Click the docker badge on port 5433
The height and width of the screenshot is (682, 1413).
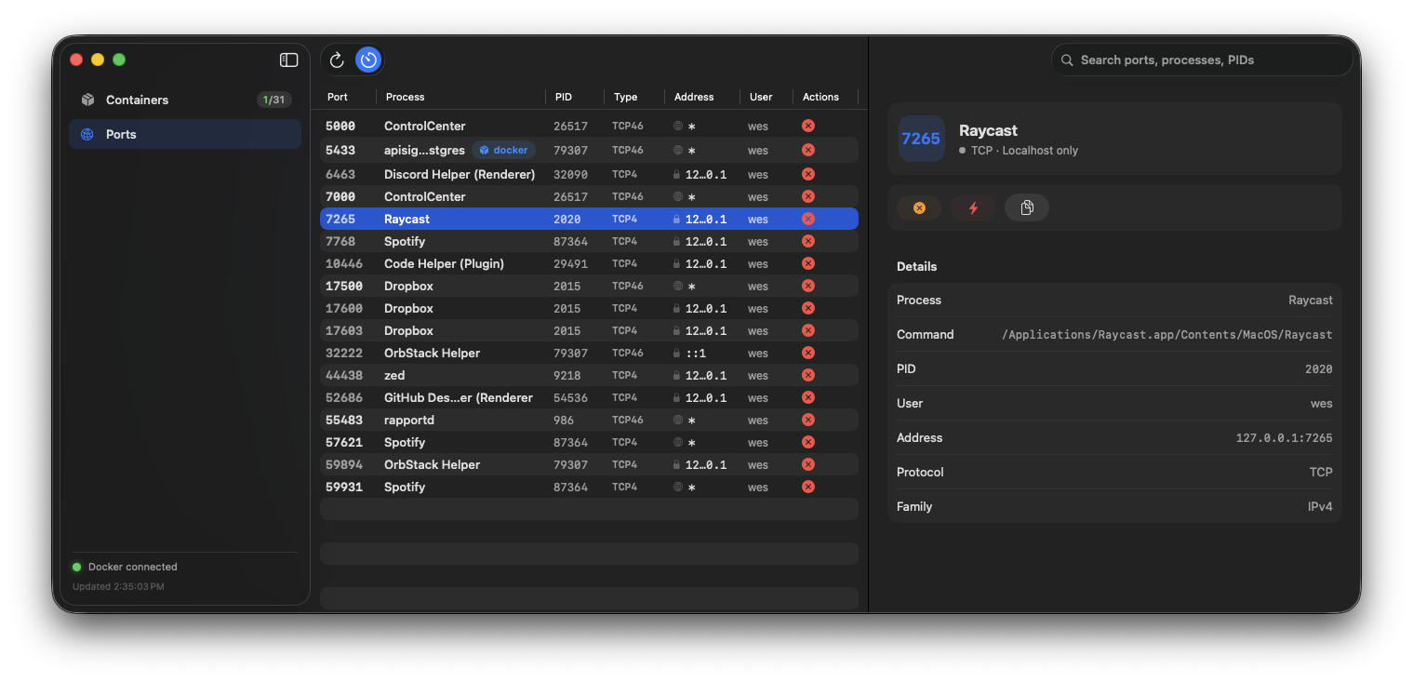(503, 150)
